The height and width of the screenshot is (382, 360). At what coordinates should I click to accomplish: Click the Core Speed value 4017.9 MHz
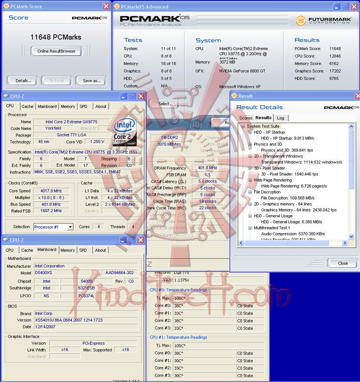coord(51,191)
